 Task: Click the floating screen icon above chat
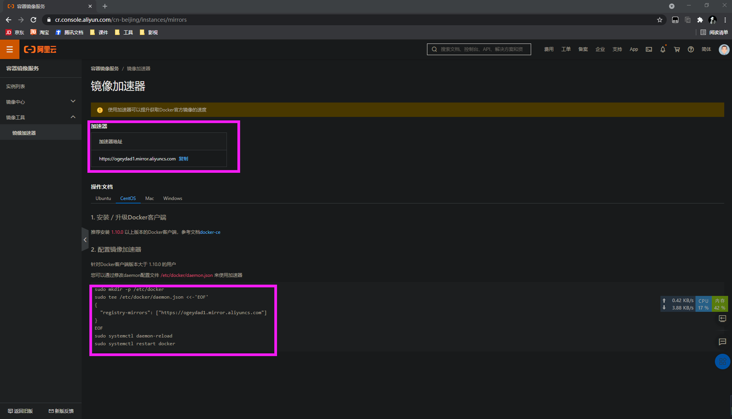click(x=722, y=318)
